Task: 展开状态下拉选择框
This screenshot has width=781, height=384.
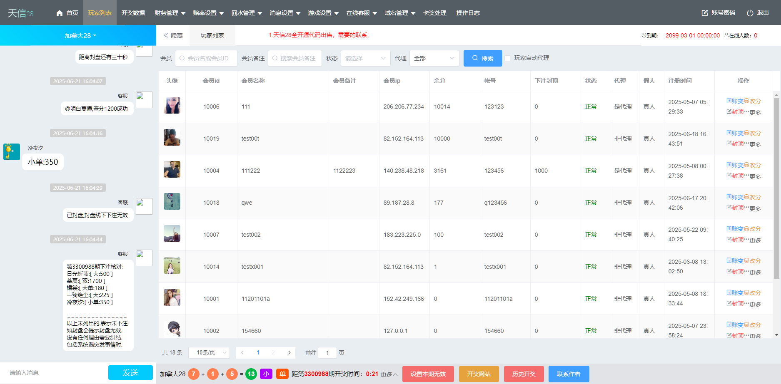Action: tap(365, 58)
